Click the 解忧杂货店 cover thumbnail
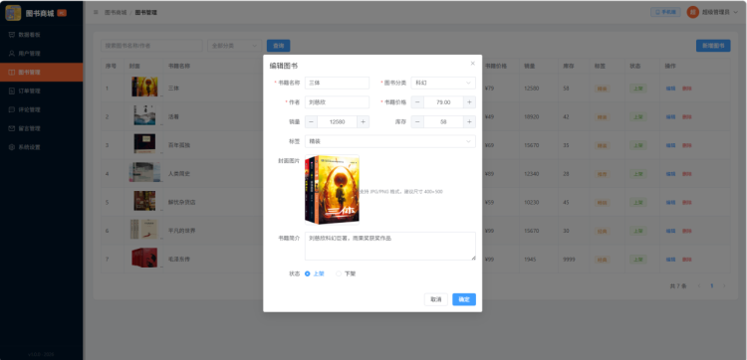747x360 pixels. (x=144, y=201)
